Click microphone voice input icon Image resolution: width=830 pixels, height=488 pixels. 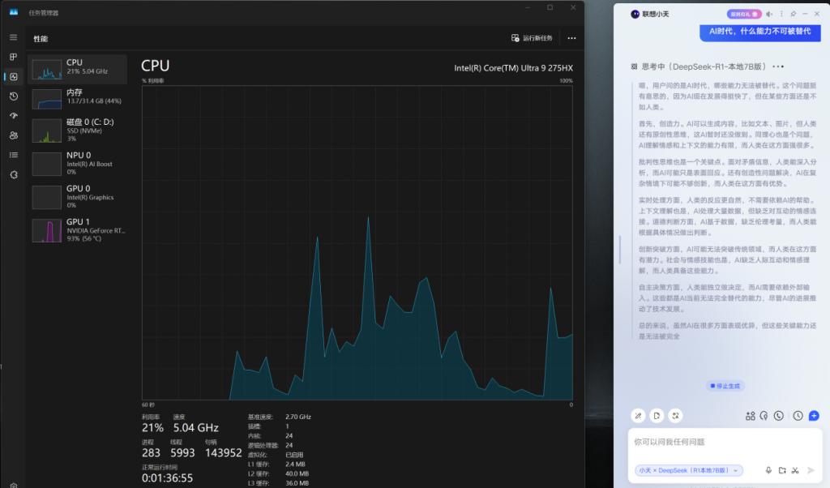pyautogui.click(x=768, y=470)
